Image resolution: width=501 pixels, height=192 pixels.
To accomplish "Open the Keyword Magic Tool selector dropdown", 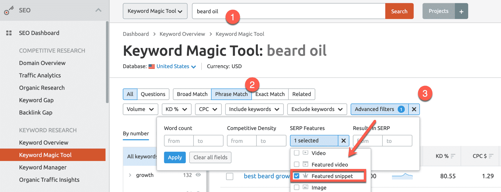I will 155,11.
